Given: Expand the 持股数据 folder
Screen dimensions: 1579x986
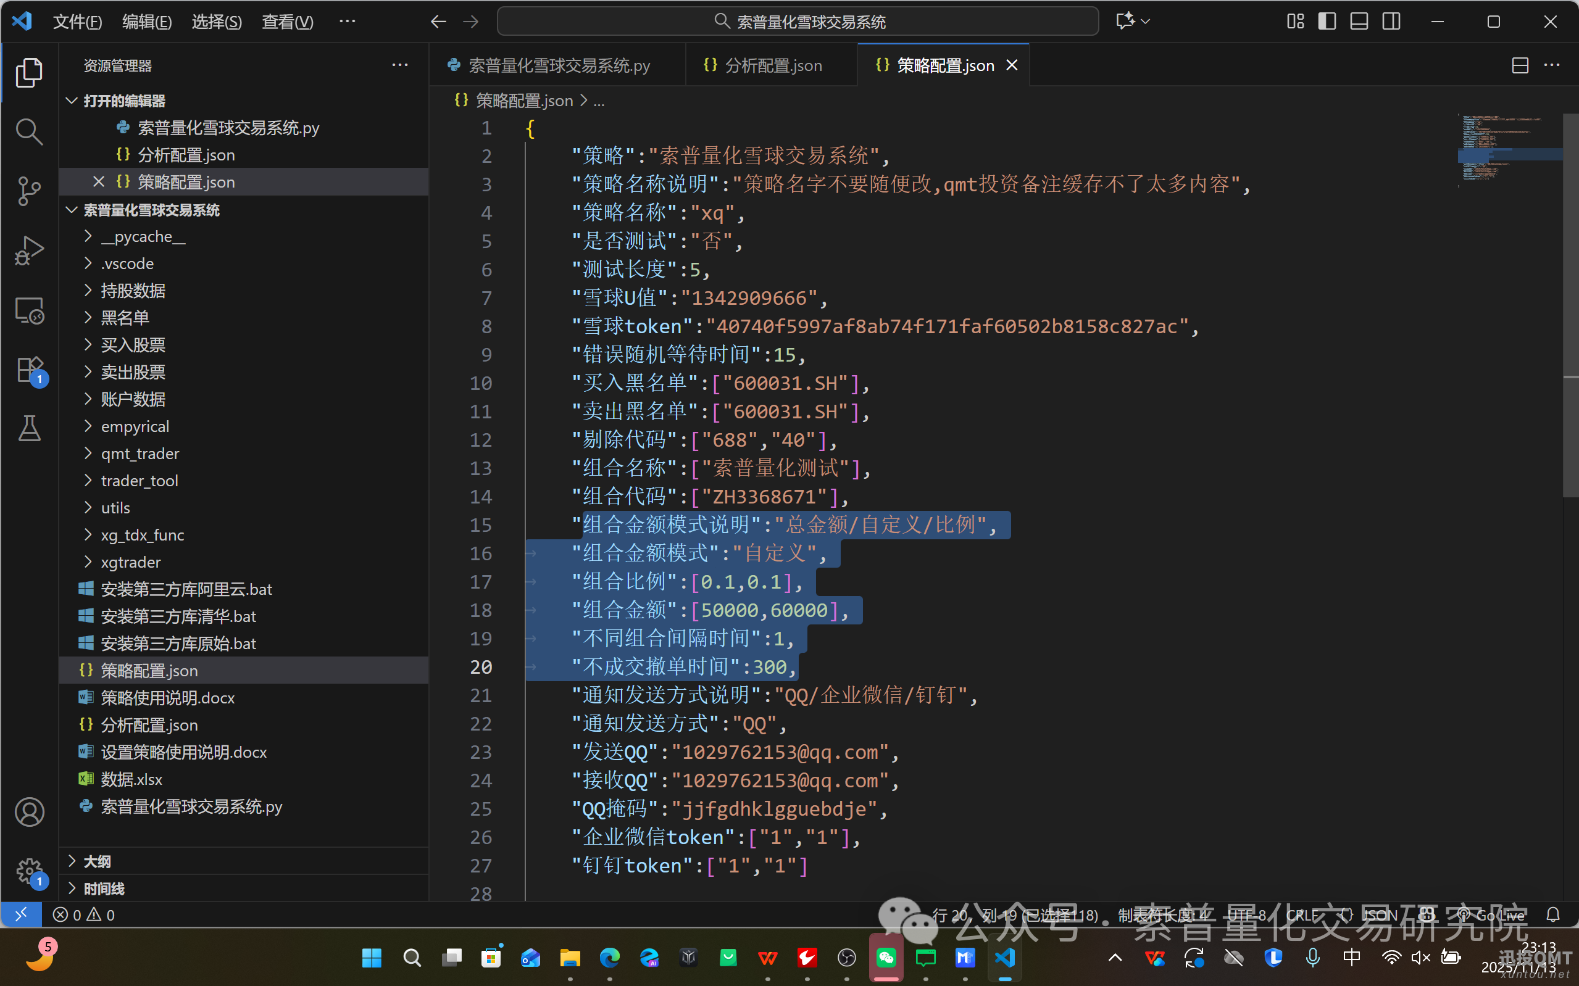Looking at the screenshot, I should (133, 291).
